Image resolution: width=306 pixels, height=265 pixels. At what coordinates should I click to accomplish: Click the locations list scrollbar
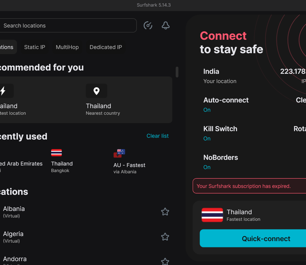click(177, 72)
